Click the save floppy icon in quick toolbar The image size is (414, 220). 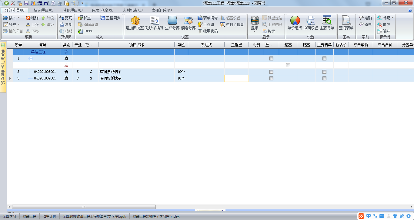coord(26,3)
